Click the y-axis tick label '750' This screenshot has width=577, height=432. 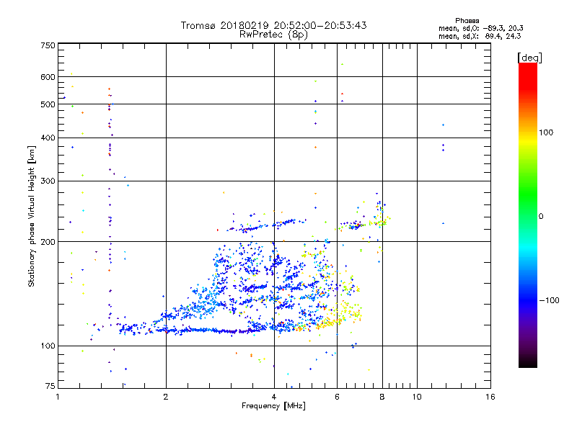tap(48, 45)
